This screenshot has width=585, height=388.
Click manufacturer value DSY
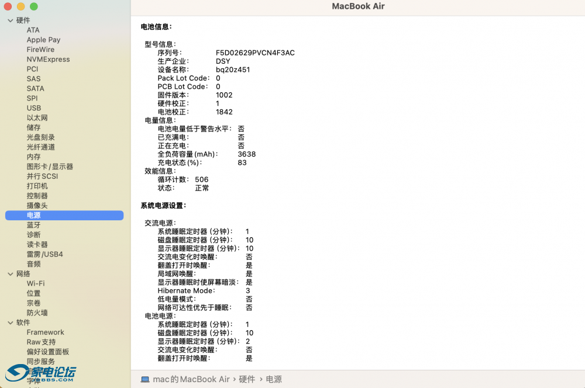point(223,61)
